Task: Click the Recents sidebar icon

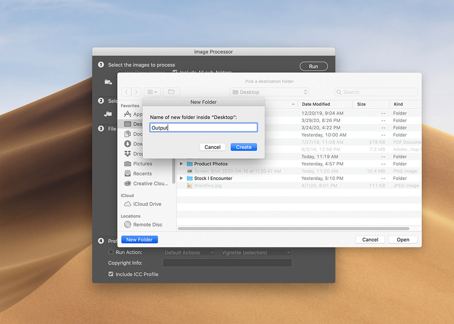Action: click(127, 174)
